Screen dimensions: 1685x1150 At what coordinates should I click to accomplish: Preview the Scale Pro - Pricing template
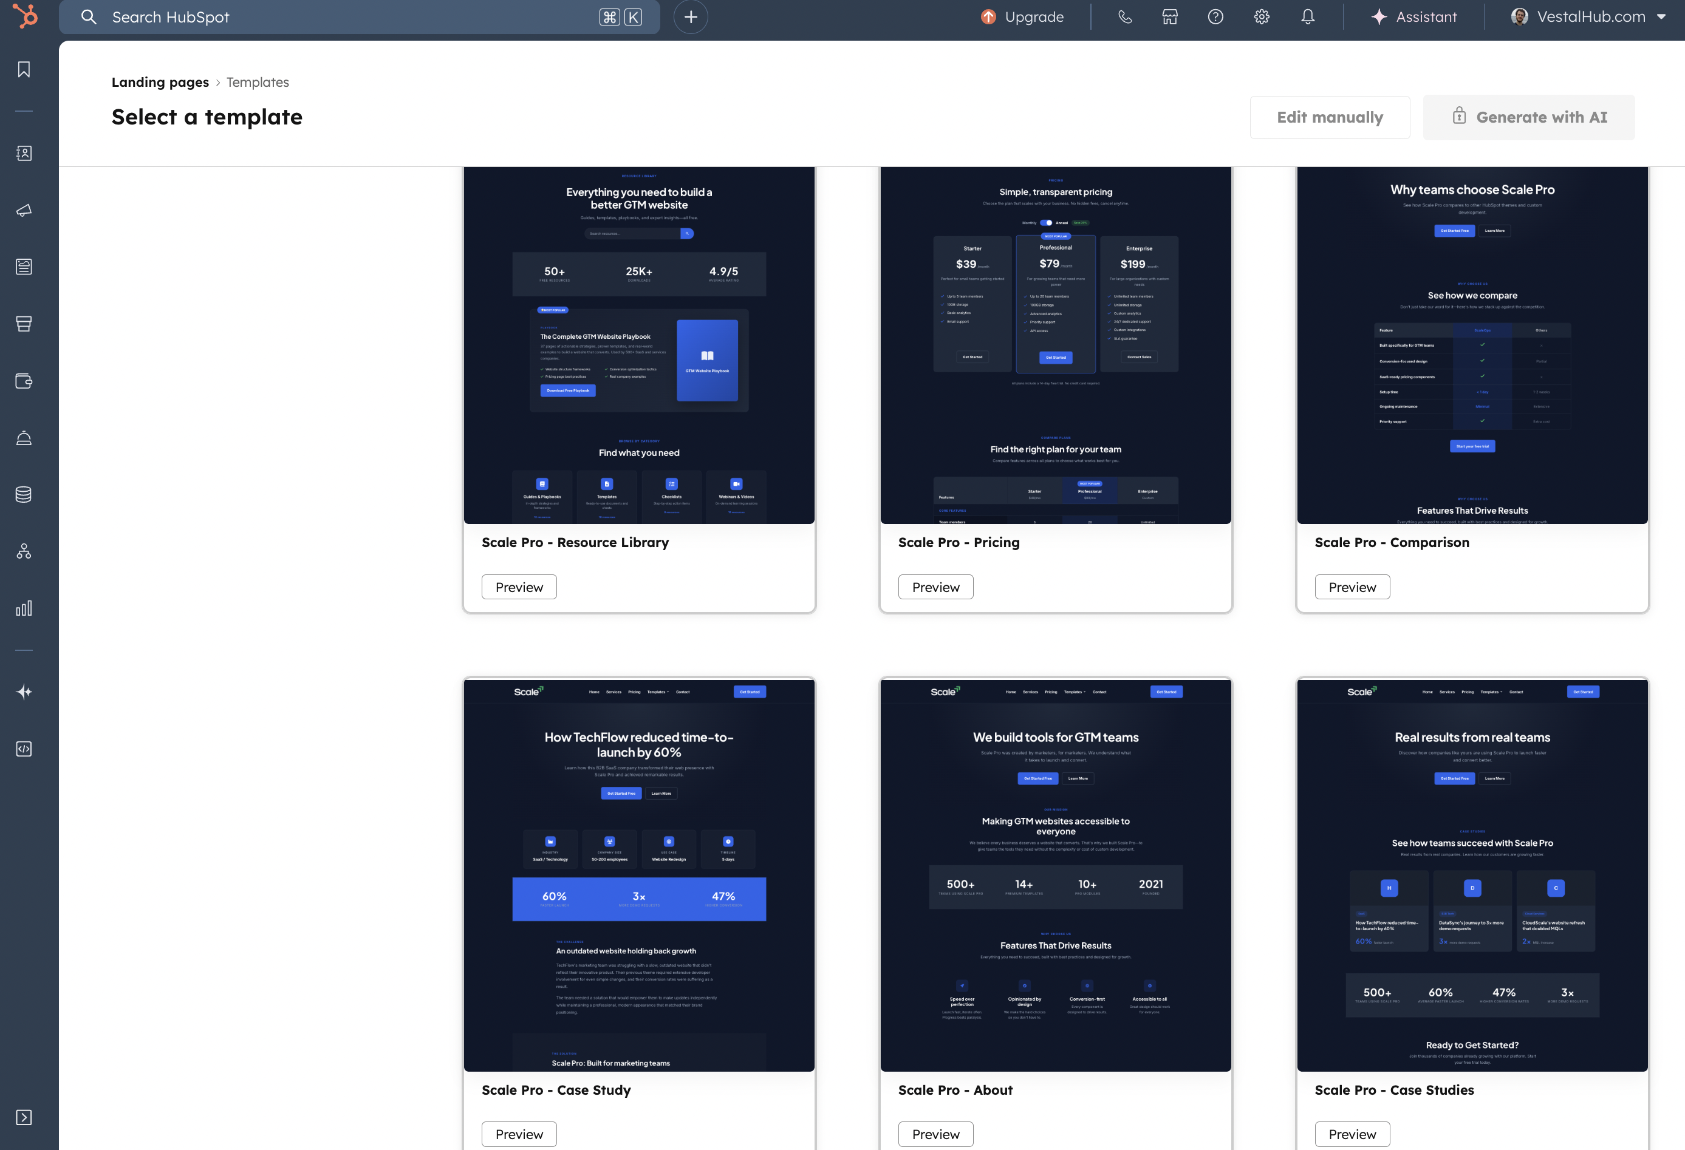pyautogui.click(x=935, y=587)
